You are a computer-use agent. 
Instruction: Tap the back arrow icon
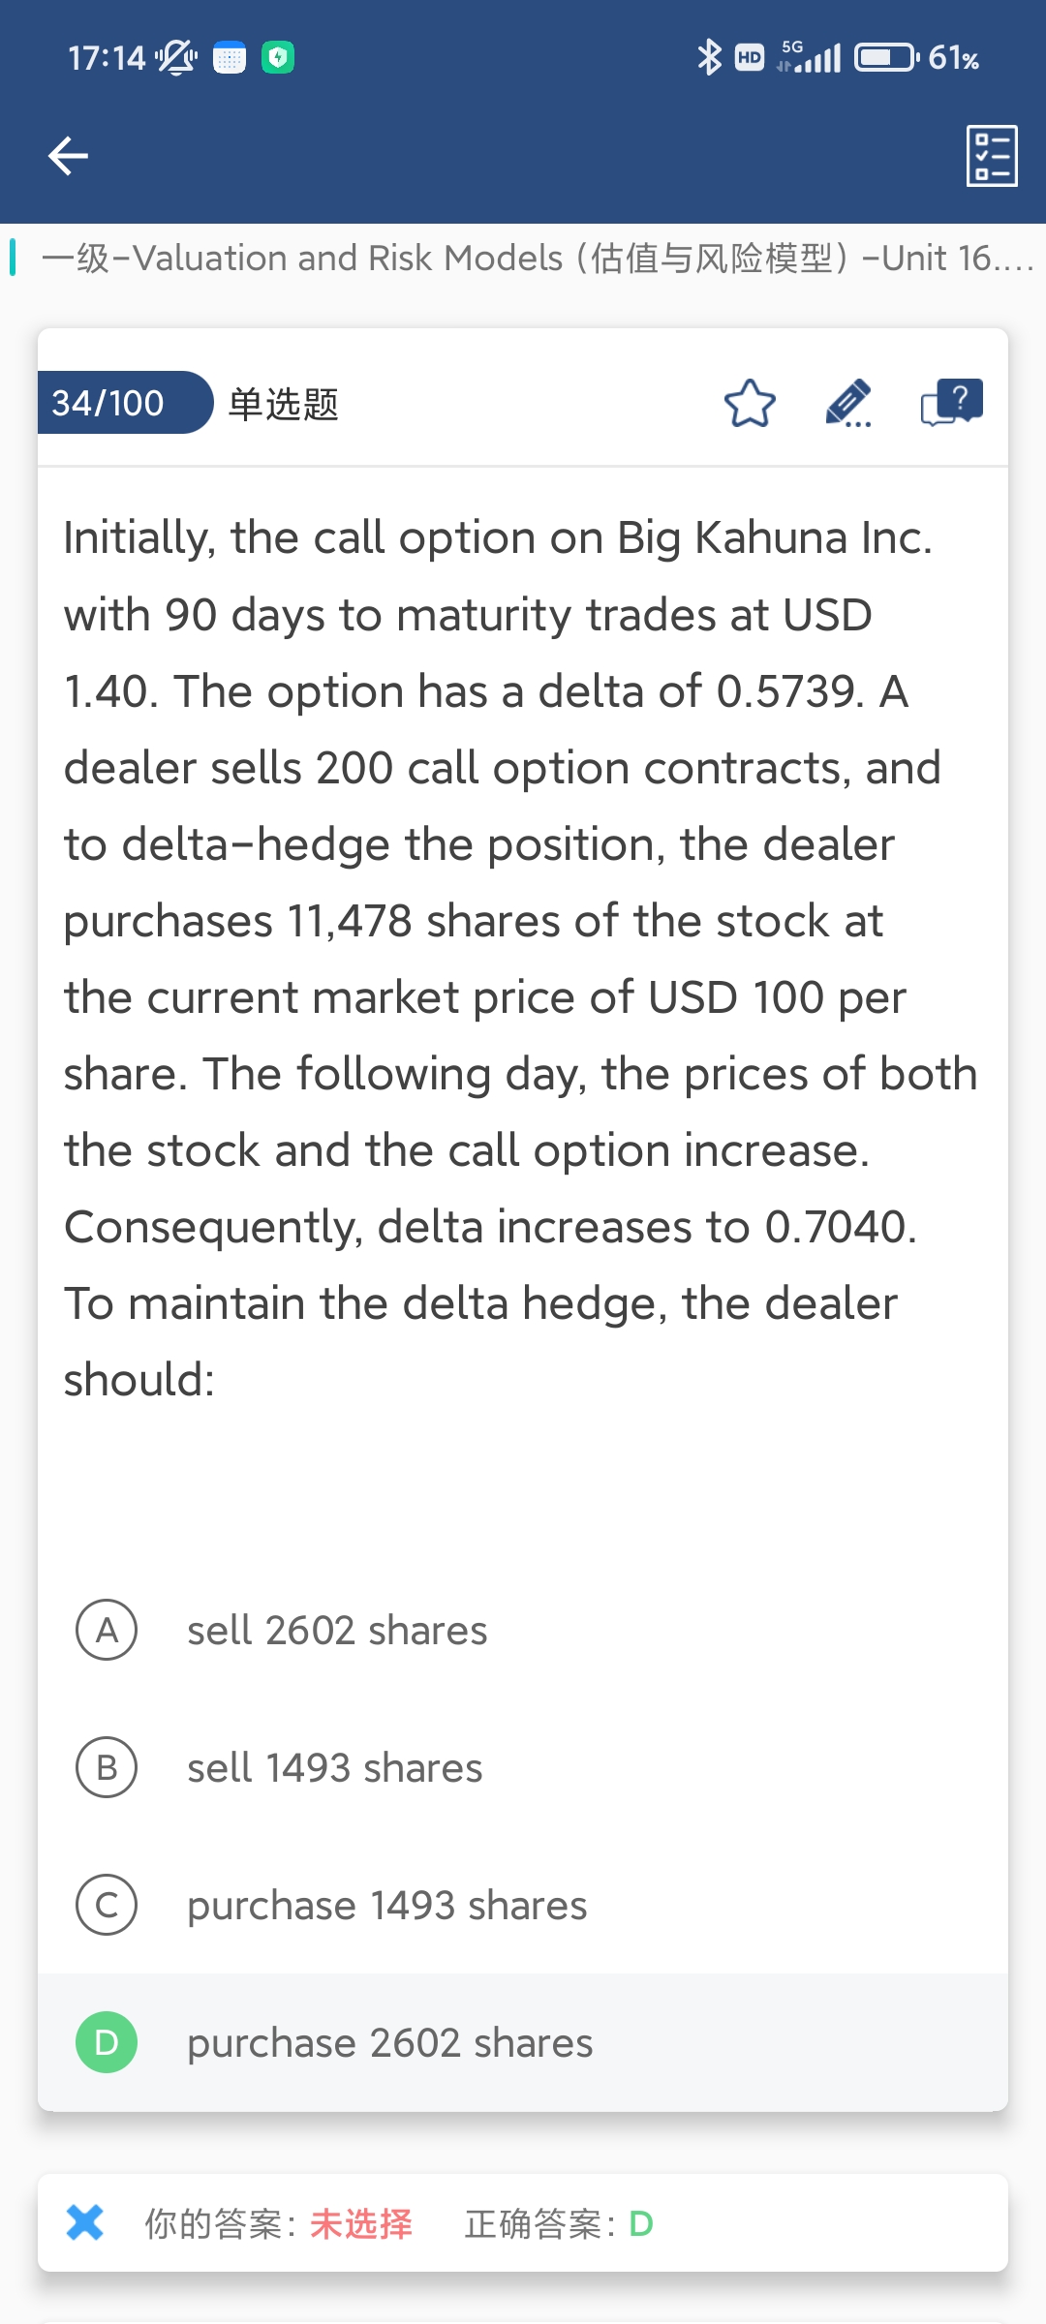point(68,155)
